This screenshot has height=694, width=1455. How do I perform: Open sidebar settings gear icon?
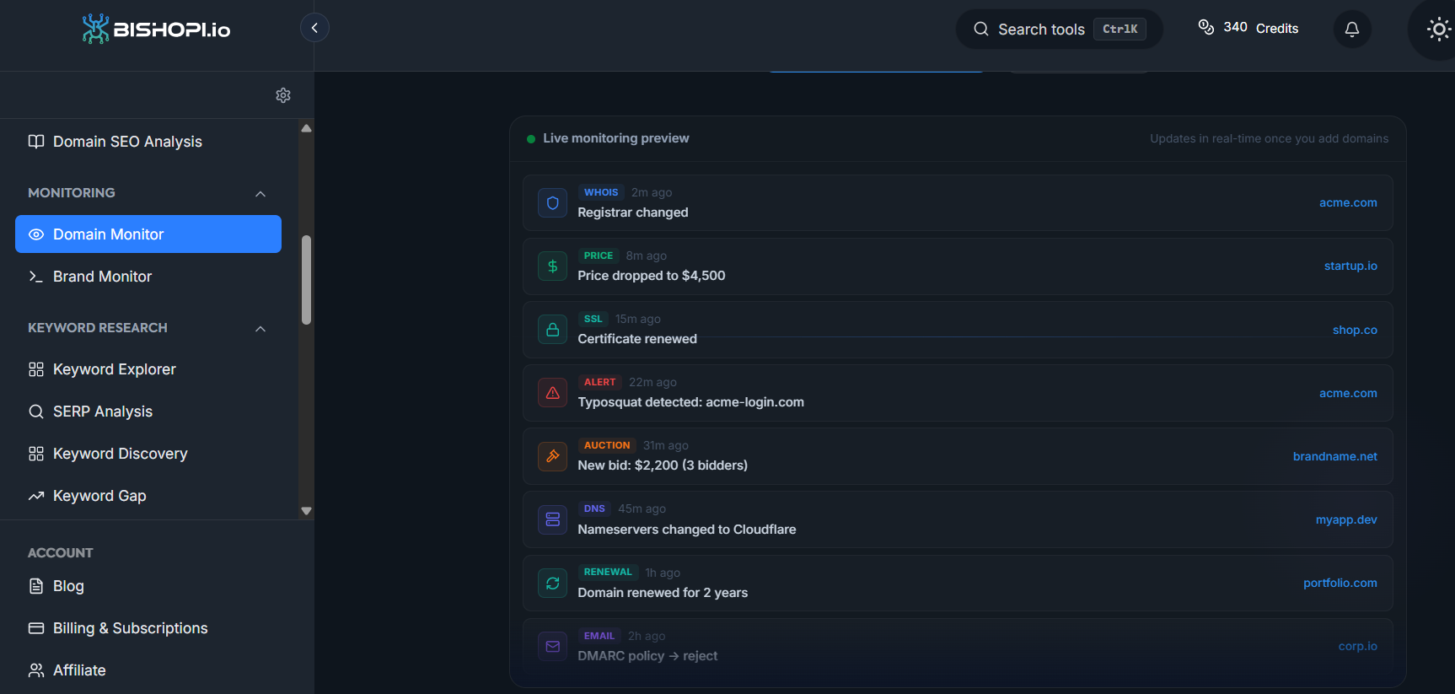283,95
